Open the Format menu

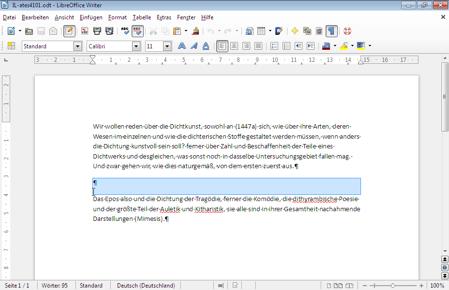click(x=118, y=17)
